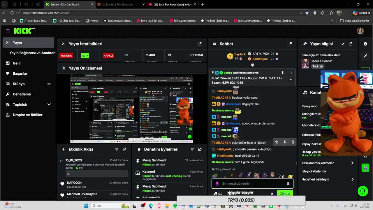
Task: Click the message input field
Action: 253,184
